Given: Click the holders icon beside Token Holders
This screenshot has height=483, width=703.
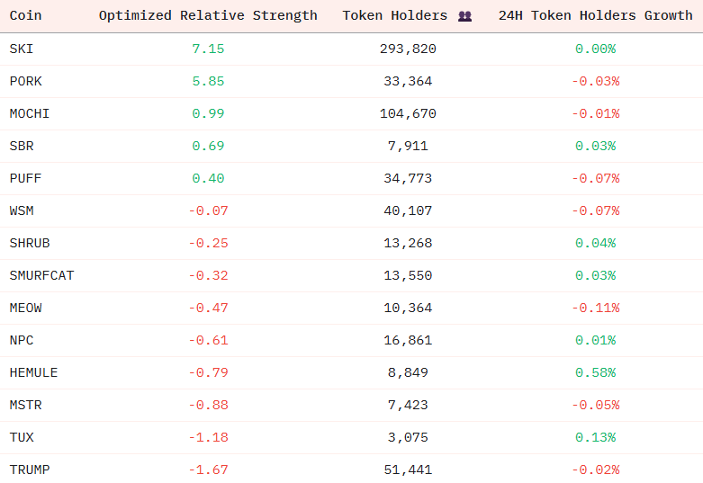Looking at the screenshot, I should click(x=464, y=16).
